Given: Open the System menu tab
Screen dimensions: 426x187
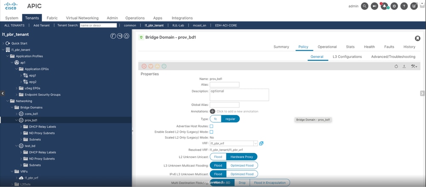Looking at the screenshot, I should click(12, 18).
